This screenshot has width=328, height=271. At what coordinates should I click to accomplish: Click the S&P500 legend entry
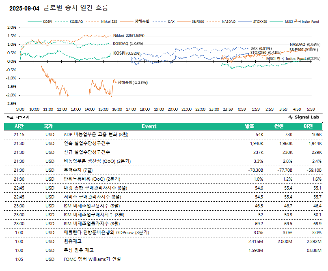point(190,21)
